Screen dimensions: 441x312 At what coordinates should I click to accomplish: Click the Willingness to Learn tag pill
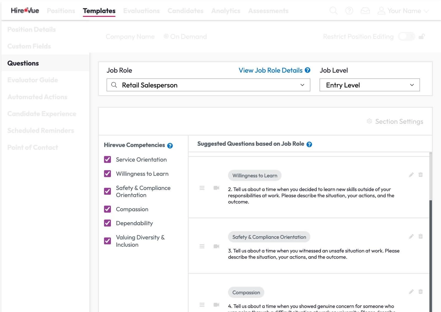click(255, 176)
